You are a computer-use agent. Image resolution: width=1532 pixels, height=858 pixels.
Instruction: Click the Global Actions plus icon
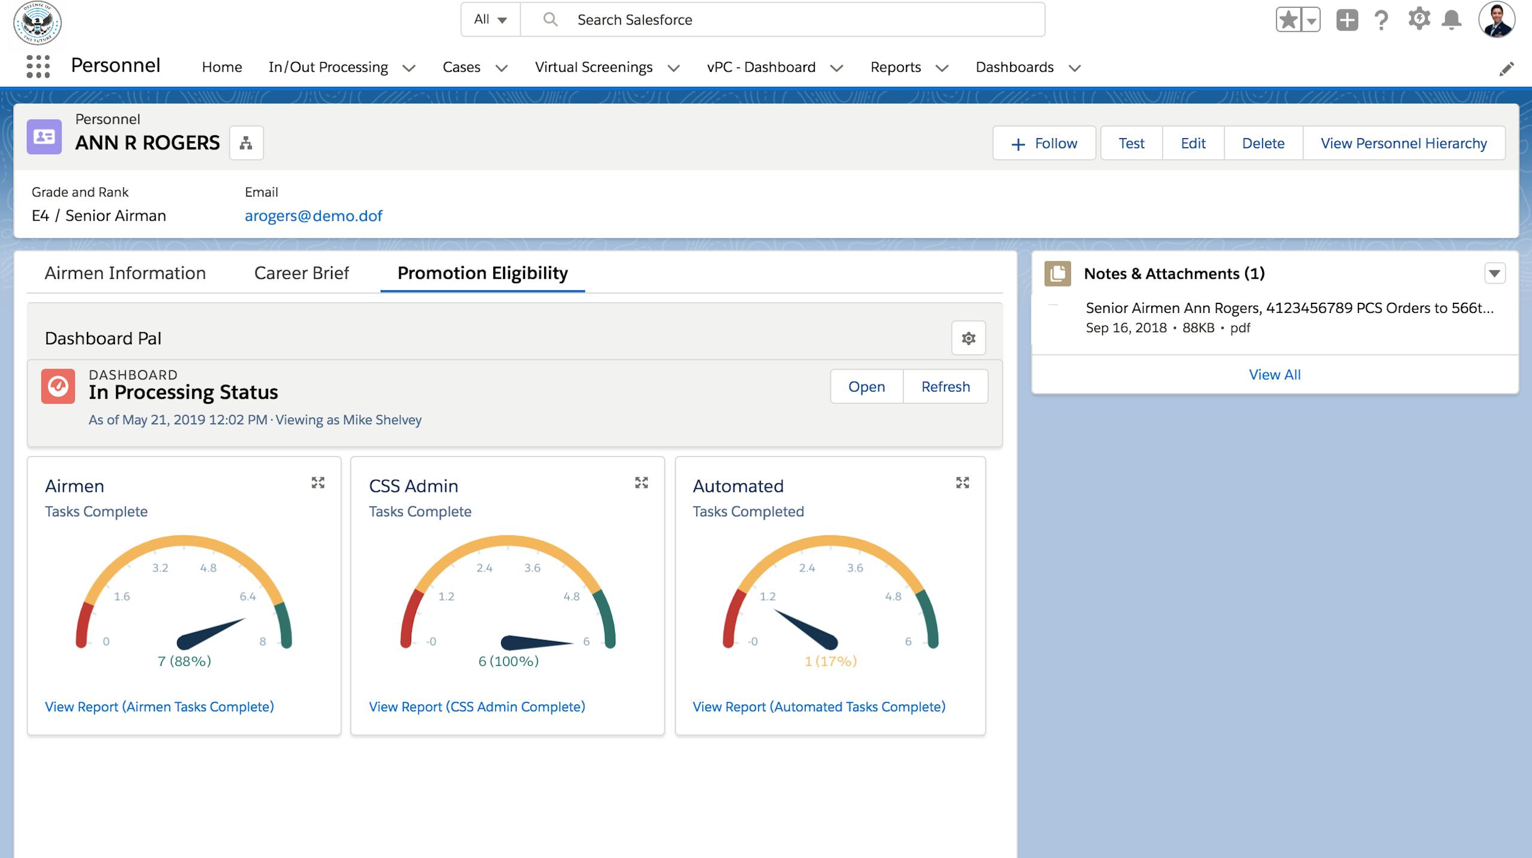1346,20
